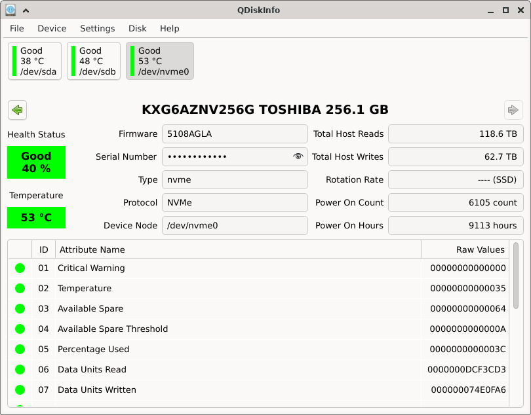Click the Raw Values column header
The image size is (531, 415).
click(465, 249)
